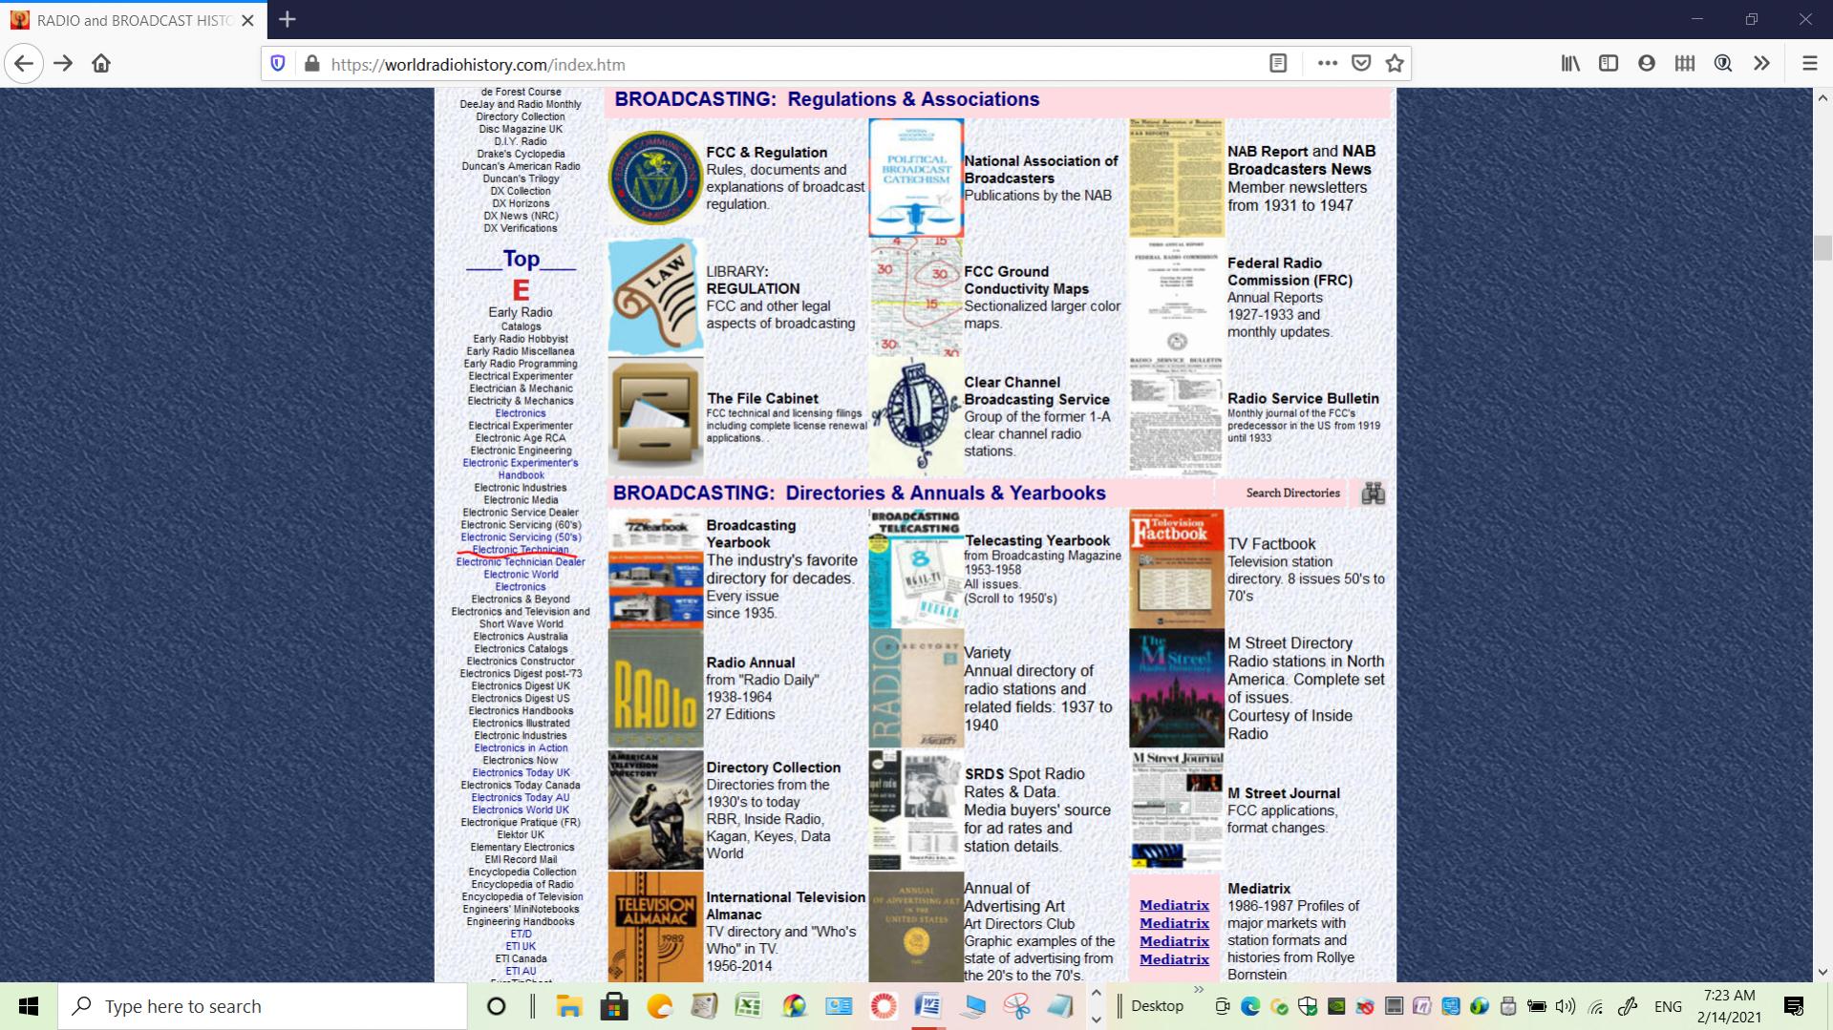Open a new browser tab
This screenshot has width=1833, height=1030.
(288, 19)
